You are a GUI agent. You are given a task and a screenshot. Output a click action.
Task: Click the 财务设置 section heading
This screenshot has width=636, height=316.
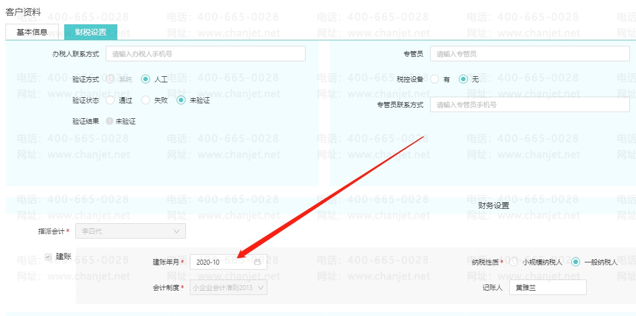coord(494,206)
